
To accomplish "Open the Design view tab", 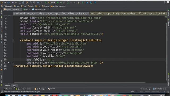I will 8,85.
